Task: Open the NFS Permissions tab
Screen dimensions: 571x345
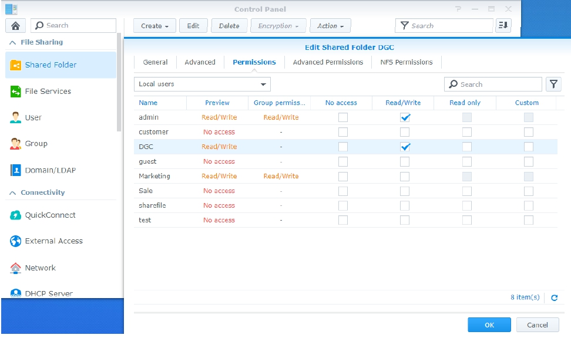Action: pyautogui.click(x=407, y=62)
